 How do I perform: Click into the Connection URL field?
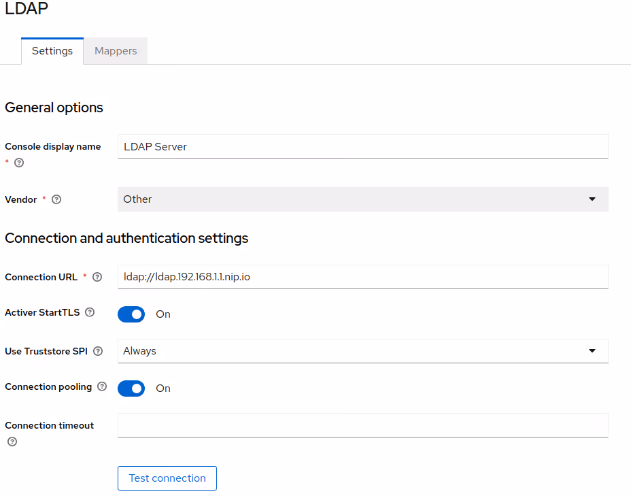(362, 277)
